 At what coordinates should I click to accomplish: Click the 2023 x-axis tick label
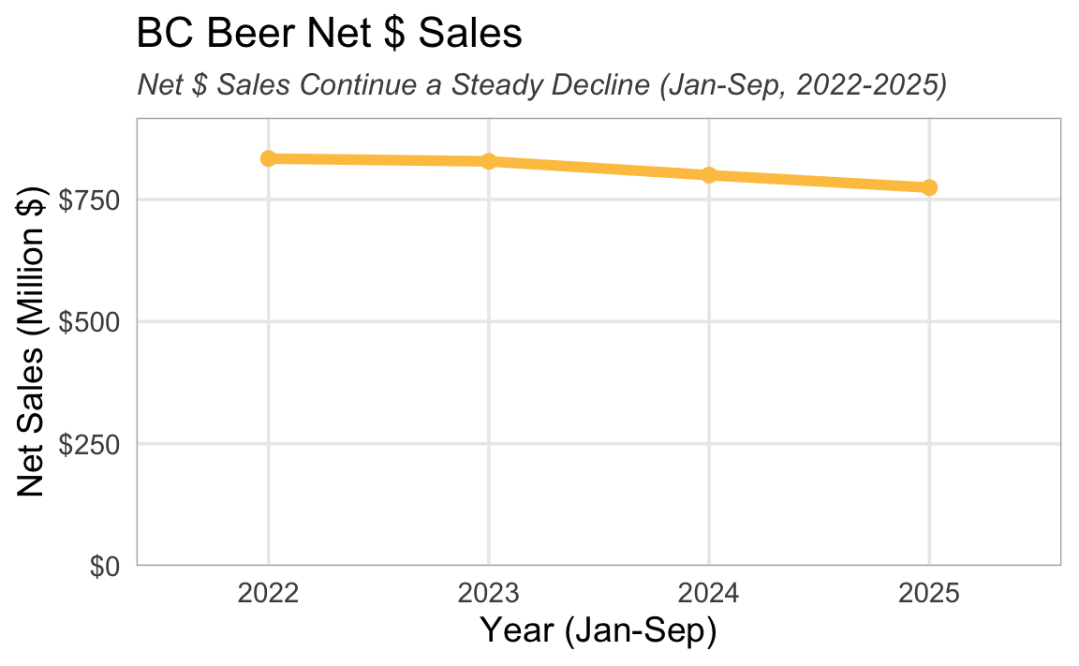click(488, 593)
